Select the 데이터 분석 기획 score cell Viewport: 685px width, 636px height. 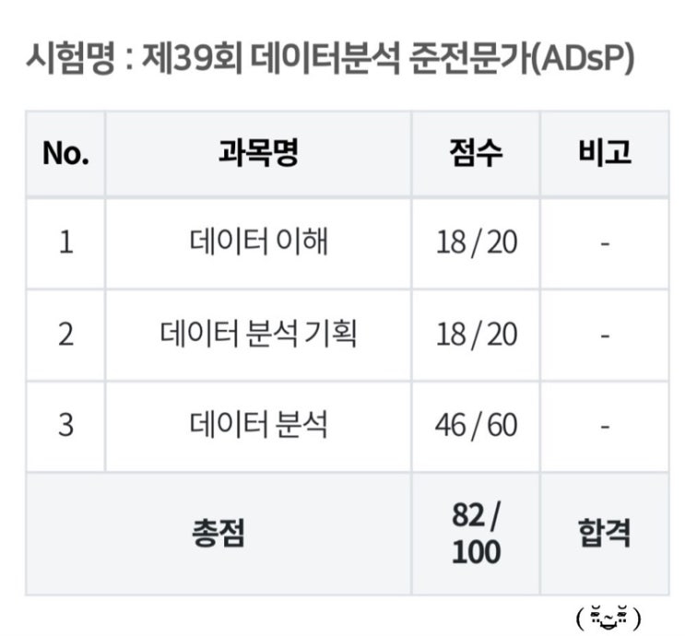pyautogui.click(x=476, y=335)
